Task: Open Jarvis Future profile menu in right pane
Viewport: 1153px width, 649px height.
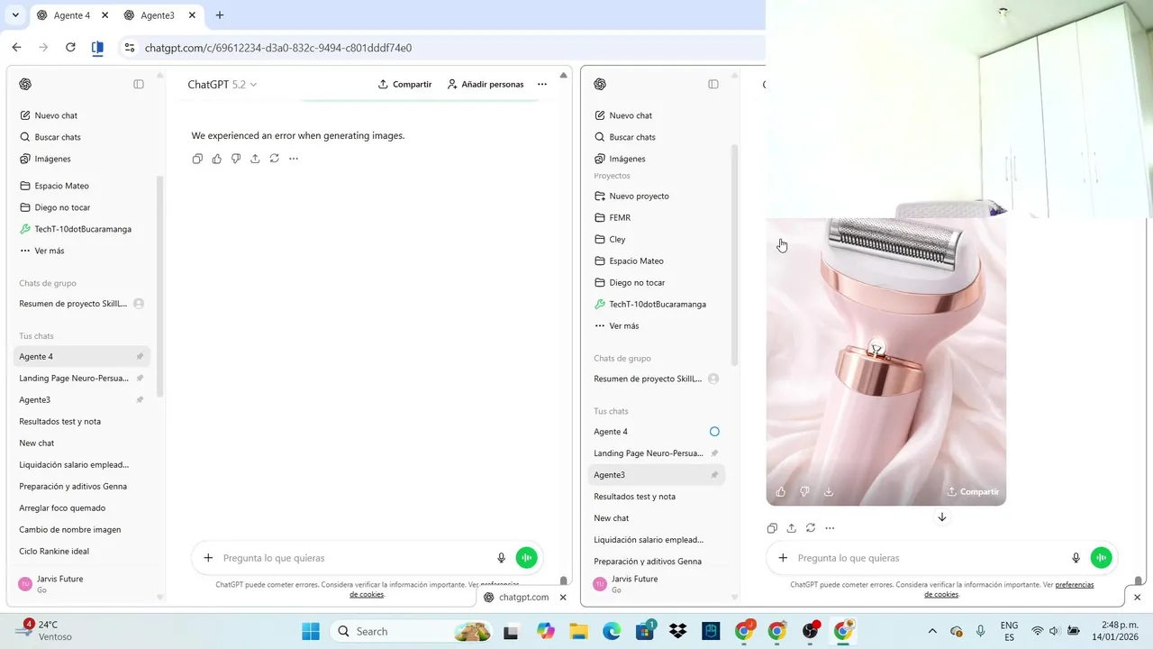Action: click(657, 584)
